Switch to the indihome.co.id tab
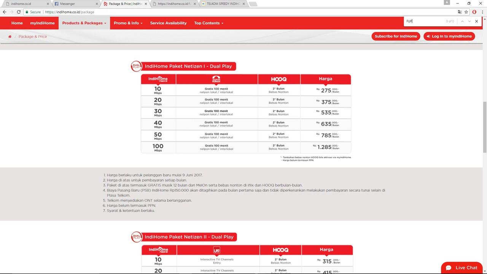487x274 pixels. [27, 4]
